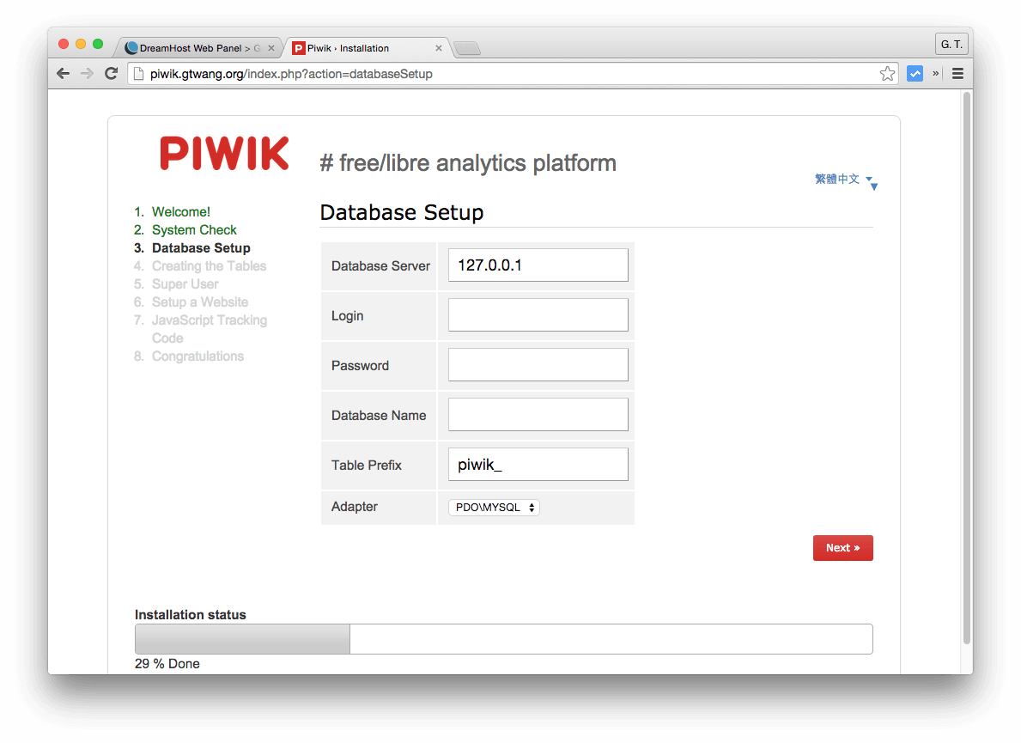Click the G. T. profile button

click(951, 45)
